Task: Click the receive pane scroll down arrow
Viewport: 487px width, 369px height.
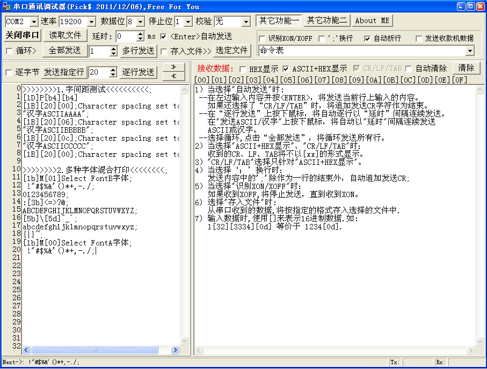Action: [479, 341]
